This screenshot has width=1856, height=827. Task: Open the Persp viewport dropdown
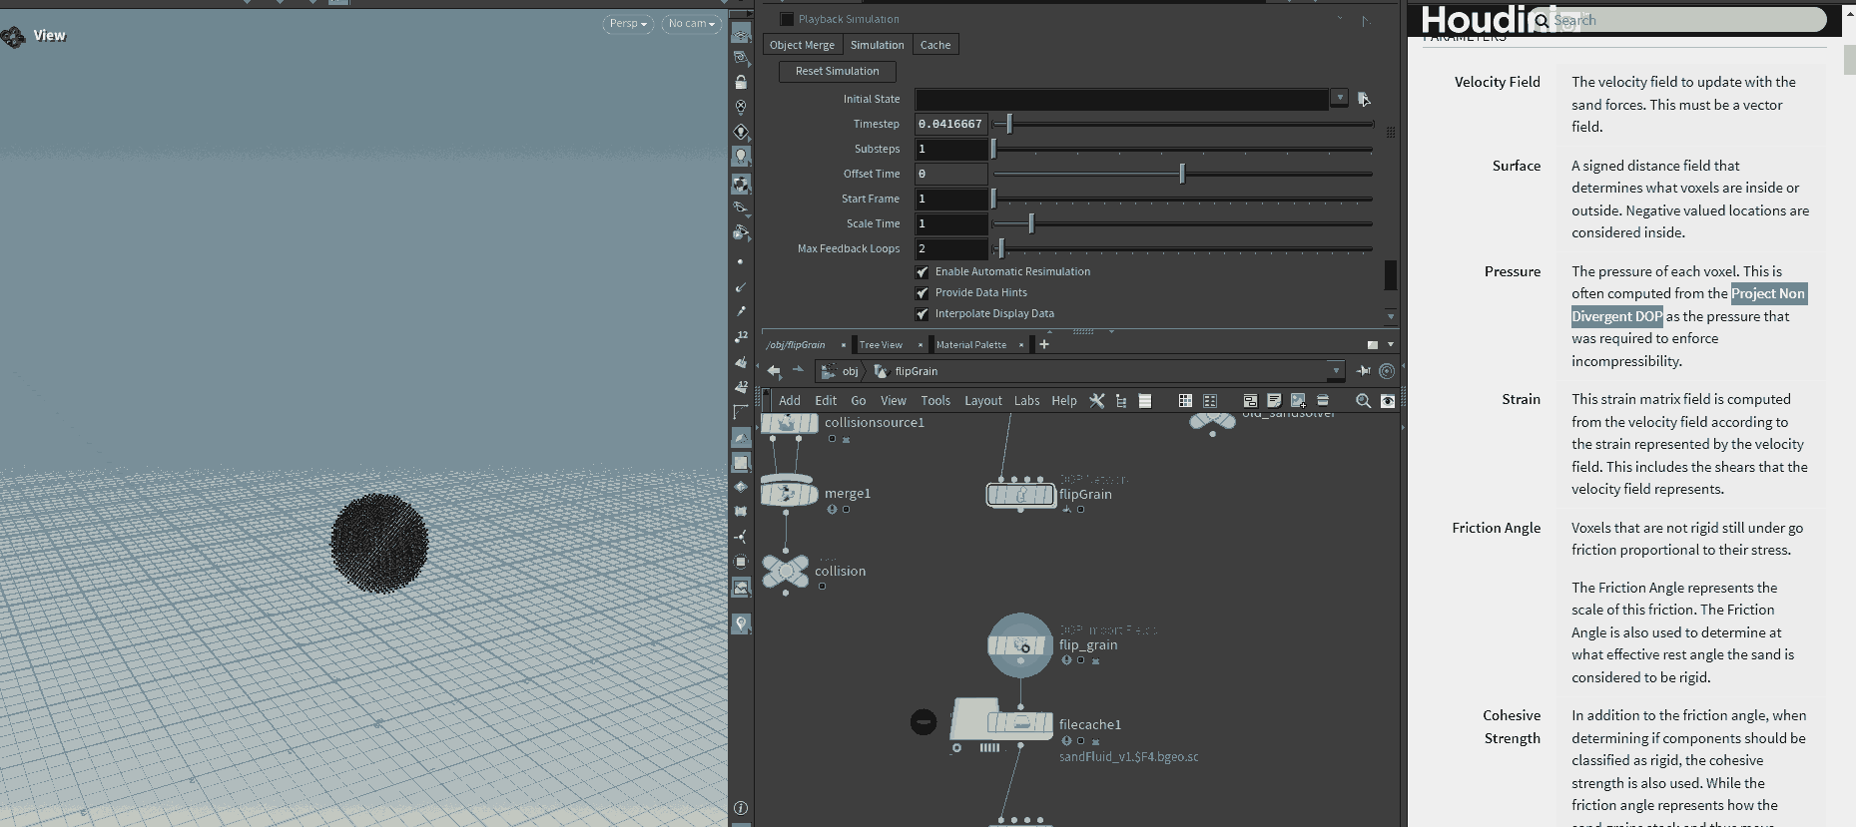[x=628, y=24]
